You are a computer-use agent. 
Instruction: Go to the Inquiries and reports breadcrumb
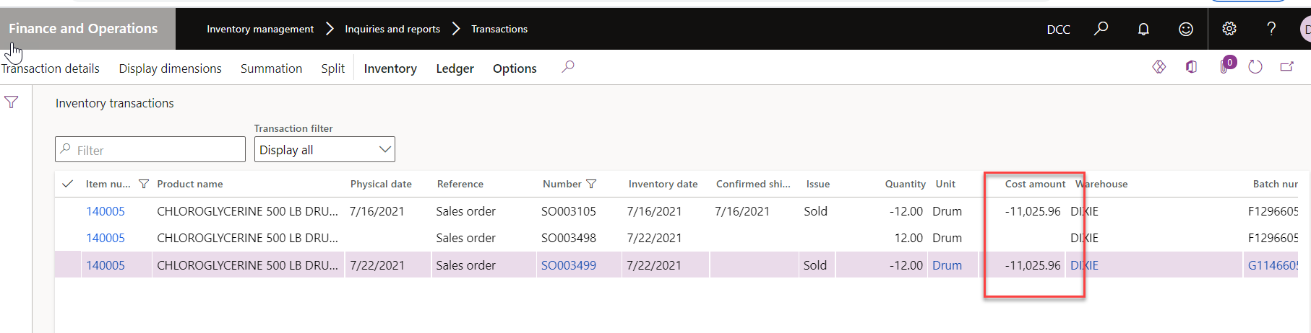[x=392, y=29]
